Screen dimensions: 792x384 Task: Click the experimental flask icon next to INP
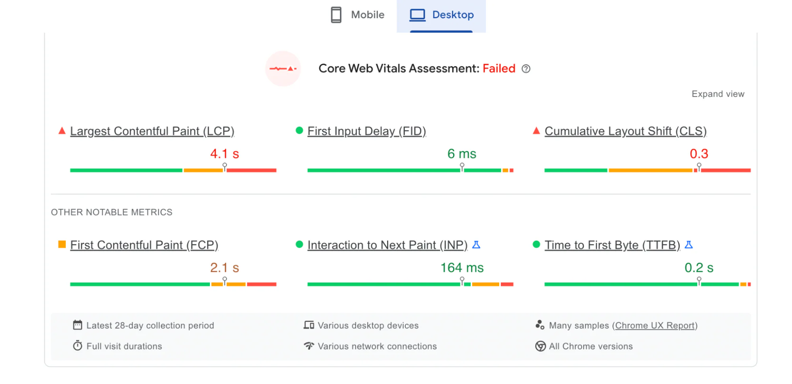[477, 245]
